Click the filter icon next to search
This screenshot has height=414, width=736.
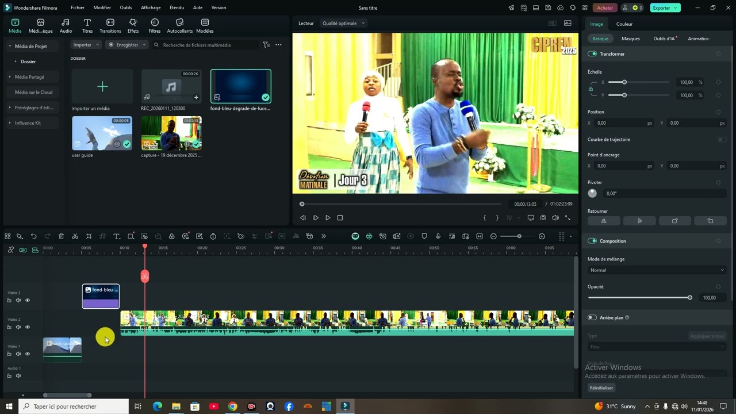tap(266, 45)
